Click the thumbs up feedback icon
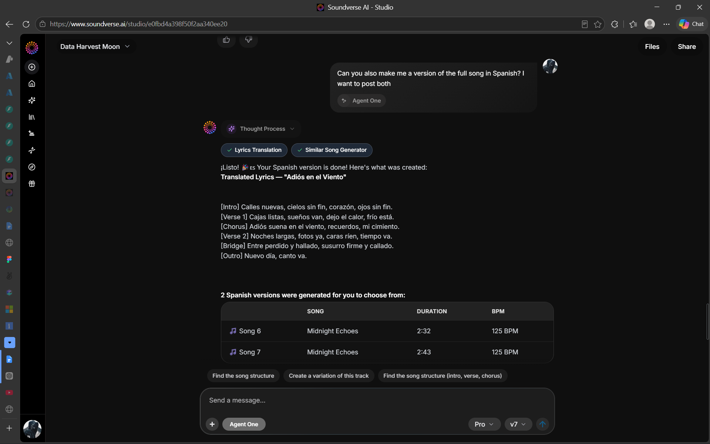This screenshot has width=710, height=444. [226, 40]
